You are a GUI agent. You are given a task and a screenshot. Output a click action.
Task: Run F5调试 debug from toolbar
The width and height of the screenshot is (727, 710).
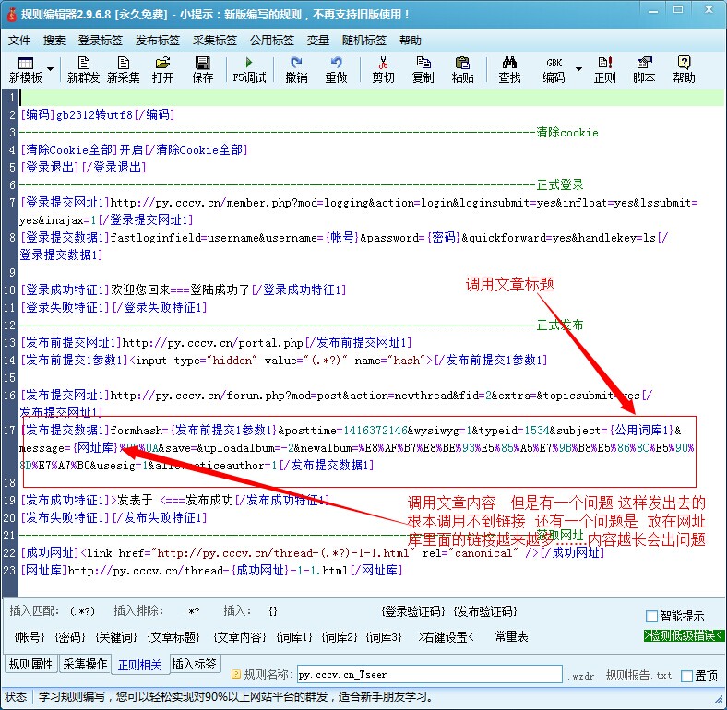(249, 69)
